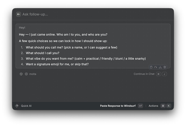The width and height of the screenshot is (186, 126).
Task: Select Paste Response to Windsurf
Action: click(x=118, y=106)
